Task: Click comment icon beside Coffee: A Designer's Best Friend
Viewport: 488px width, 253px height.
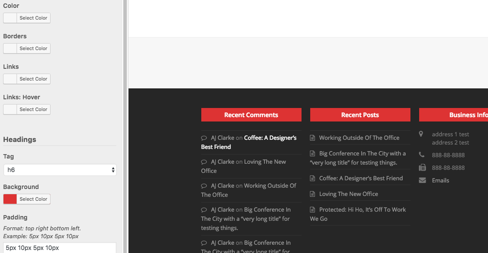Action: coord(204,138)
